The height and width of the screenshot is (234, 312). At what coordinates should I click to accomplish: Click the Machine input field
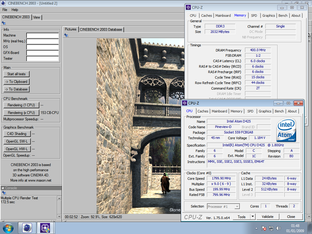[x=43, y=35]
